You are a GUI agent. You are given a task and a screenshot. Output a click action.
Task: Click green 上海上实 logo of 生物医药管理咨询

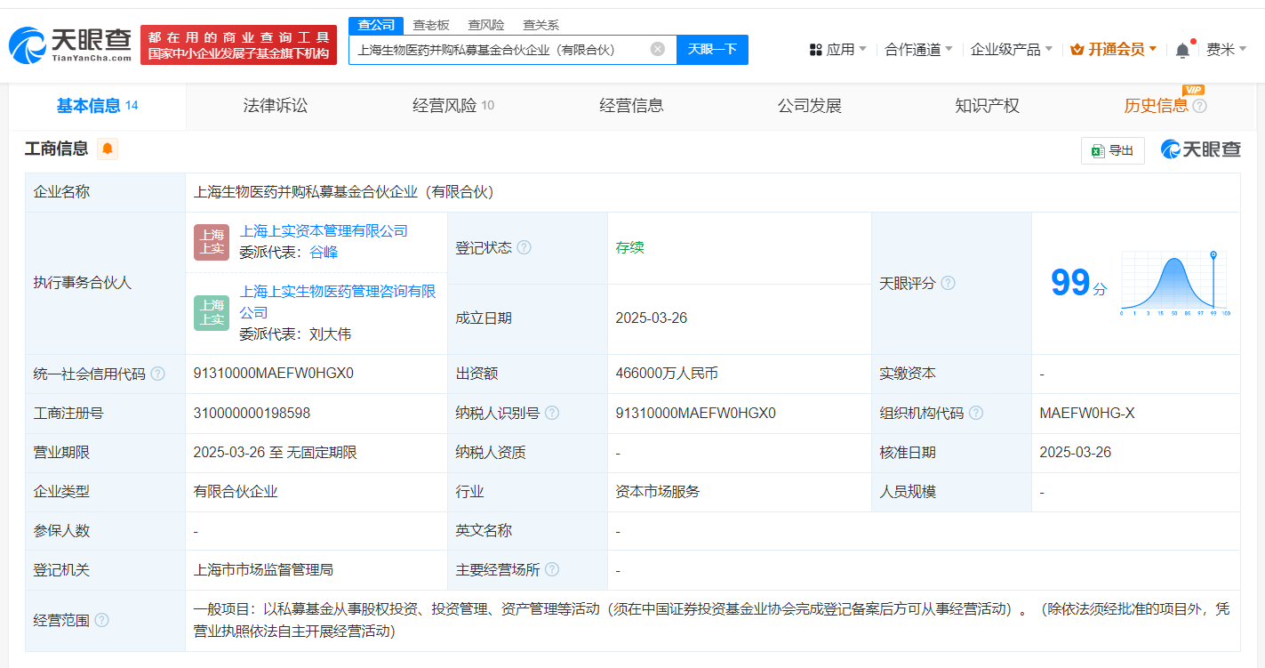[212, 312]
